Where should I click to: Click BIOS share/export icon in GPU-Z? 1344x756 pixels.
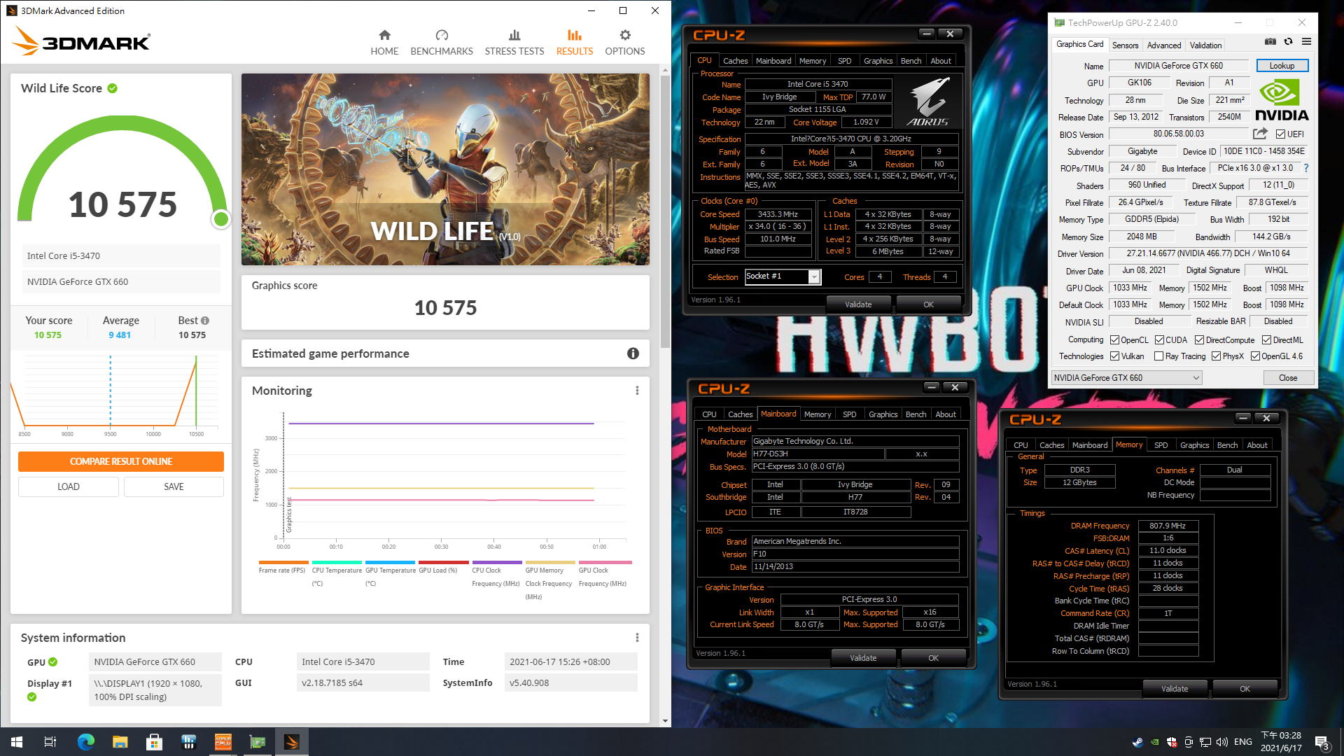(x=1261, y=134)
